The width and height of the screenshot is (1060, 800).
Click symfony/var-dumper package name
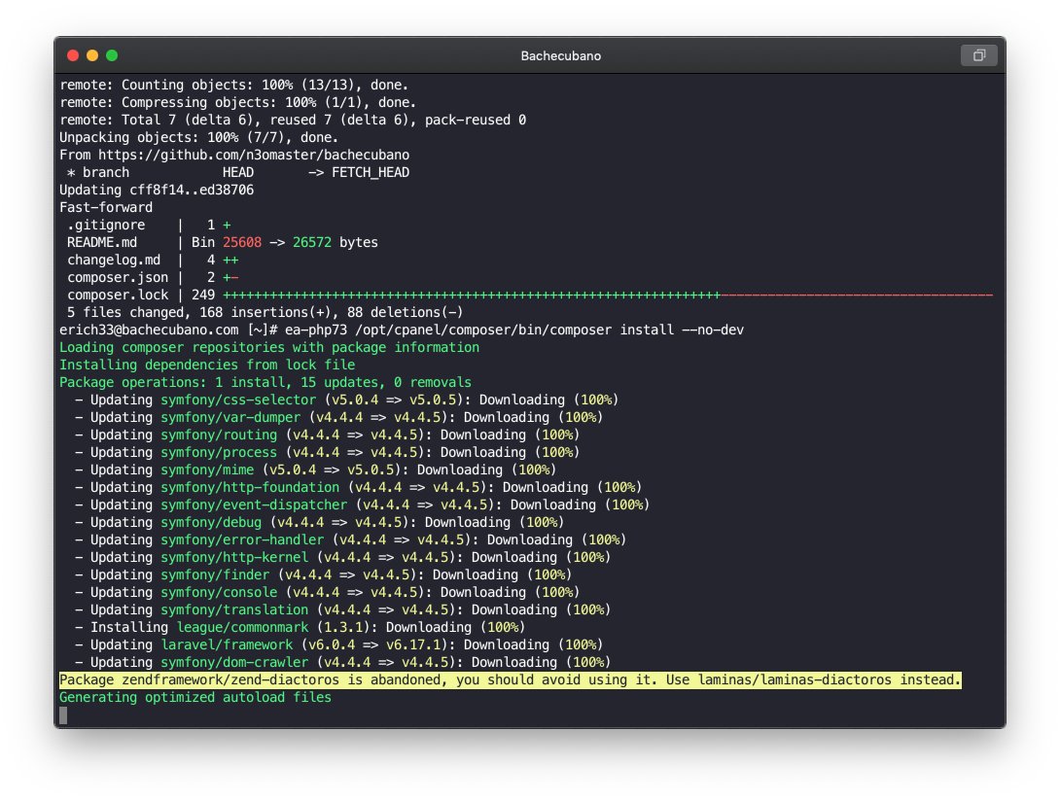click(x=230, y=418)
